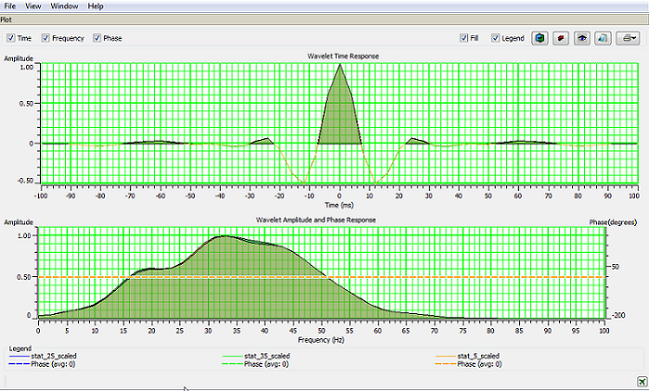Click the Time (ms) axis label

tap(339, 205)
